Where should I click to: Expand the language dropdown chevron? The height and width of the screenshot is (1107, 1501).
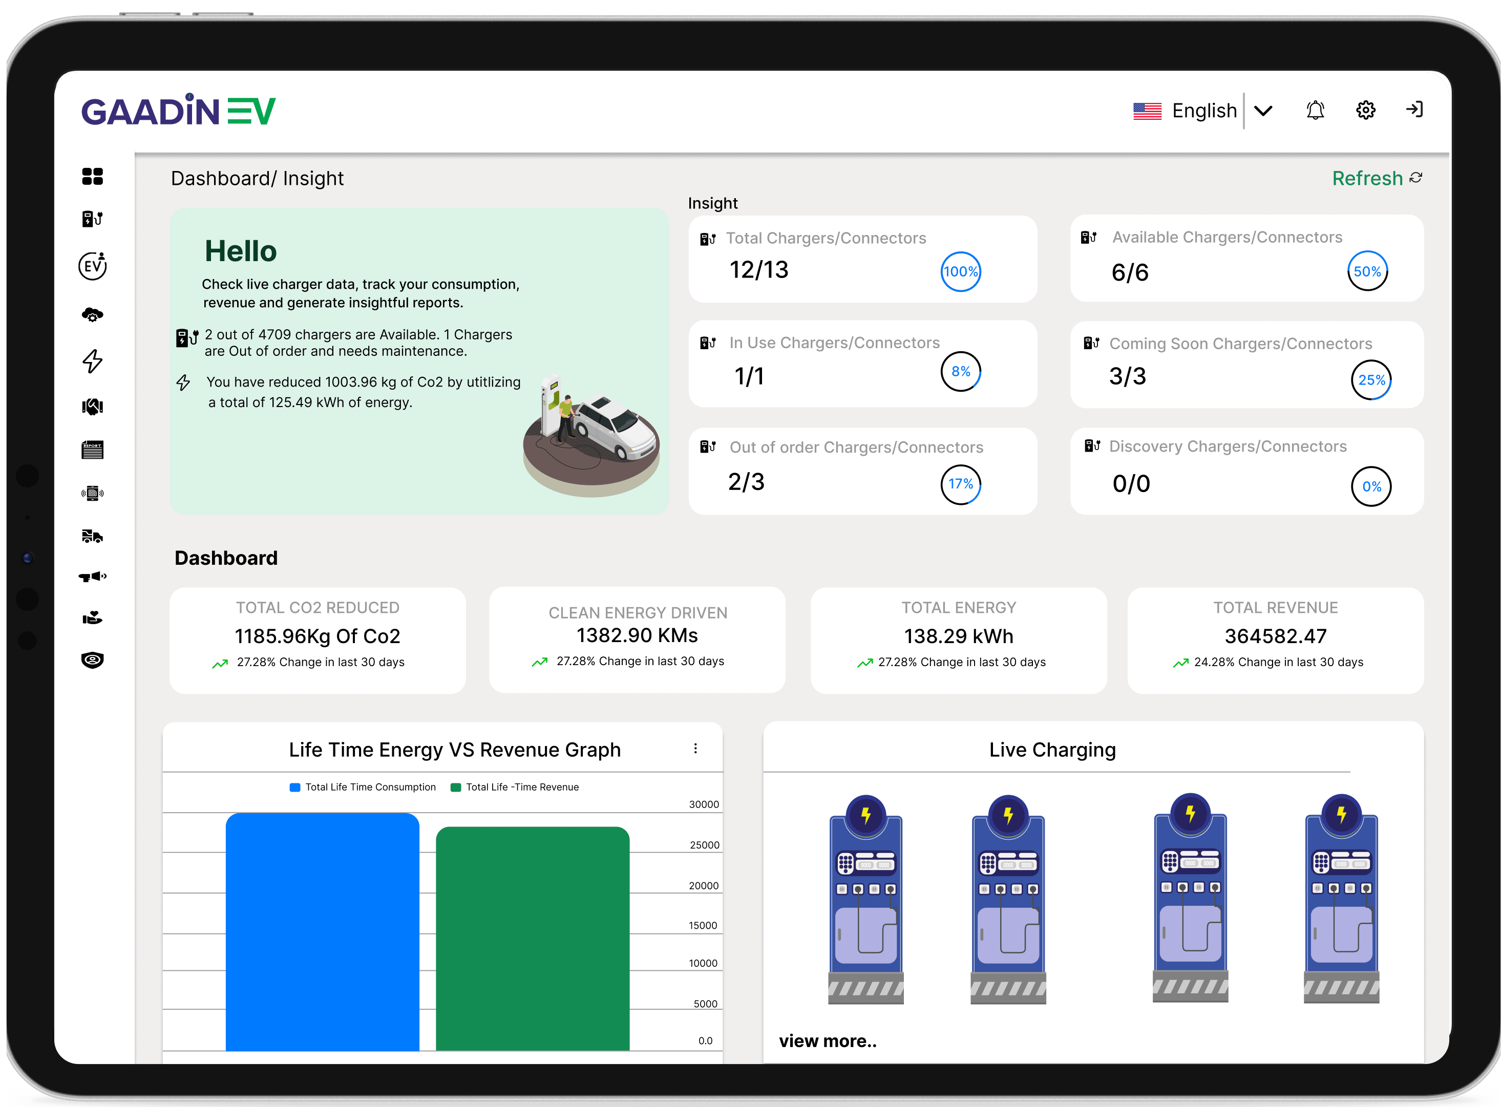point(1263,111)
